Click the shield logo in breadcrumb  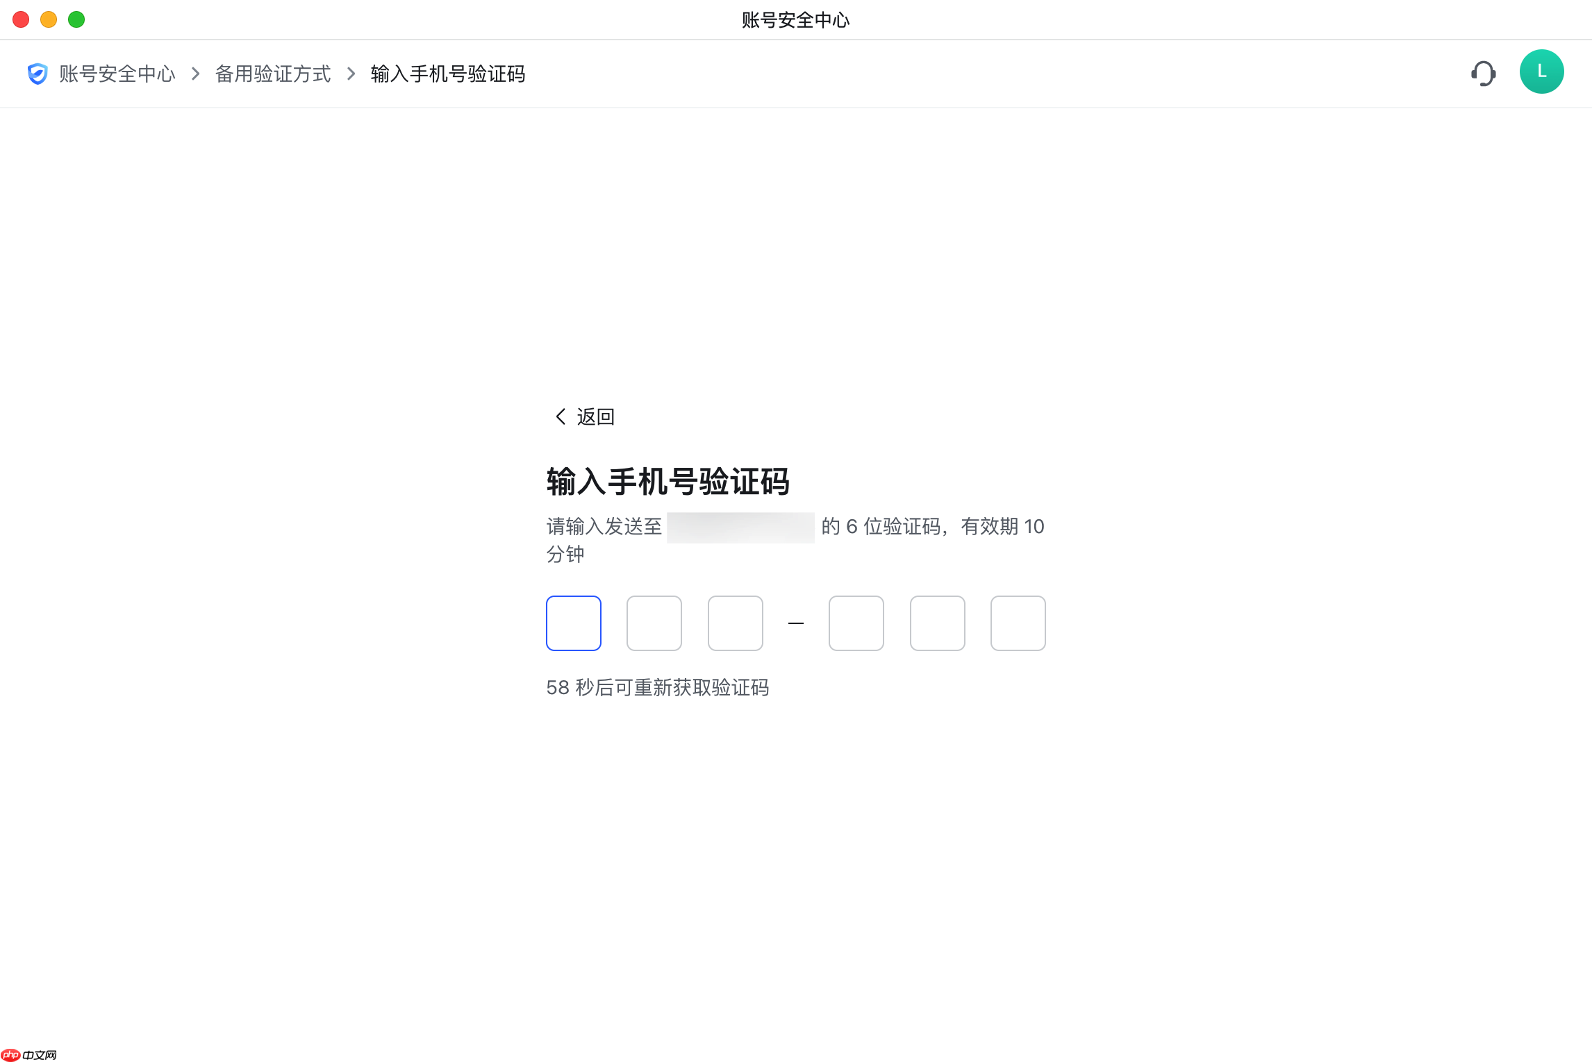38,74
